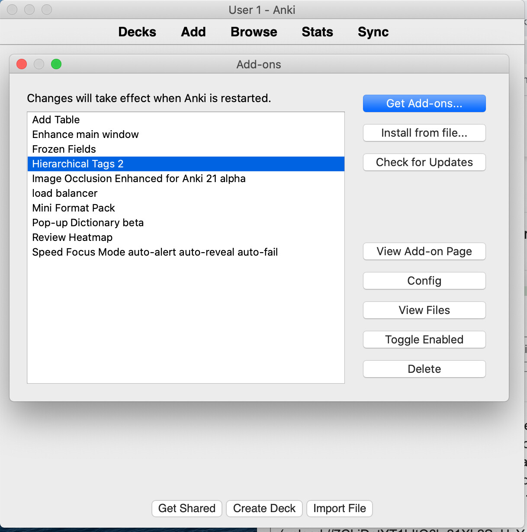Image resolution: width=527 pixels, height=532 pixels.
Task: Open the Stats tab in Anki
Action: click(x=318, y=32)
